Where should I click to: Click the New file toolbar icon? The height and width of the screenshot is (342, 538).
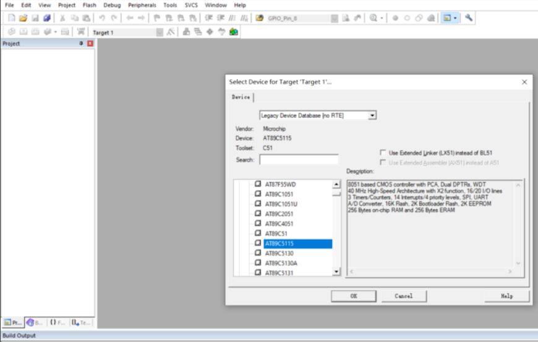coord(11,19)
